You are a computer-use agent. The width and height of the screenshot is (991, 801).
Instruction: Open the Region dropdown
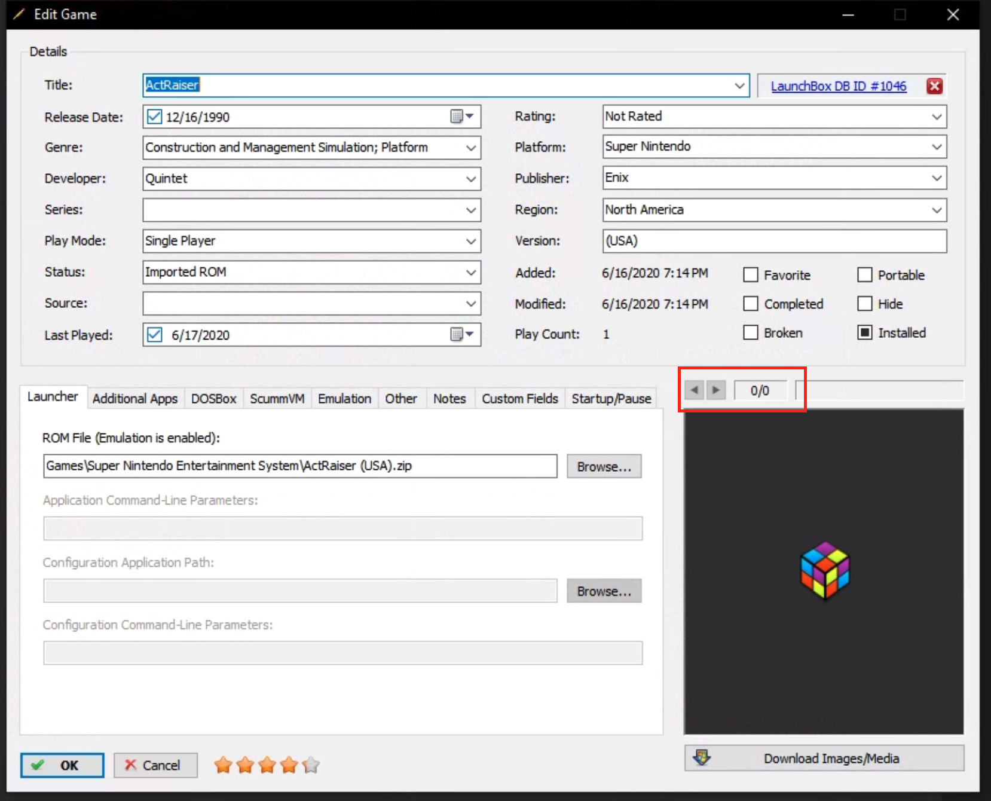click(x=937, y=210)
